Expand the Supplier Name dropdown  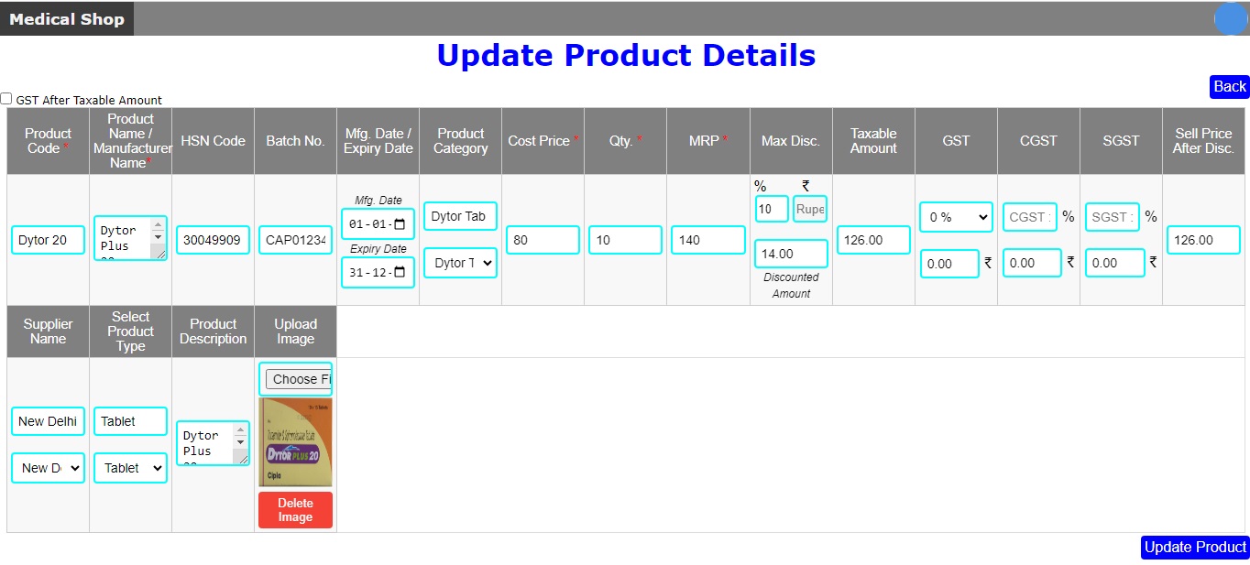coord(48,468)
